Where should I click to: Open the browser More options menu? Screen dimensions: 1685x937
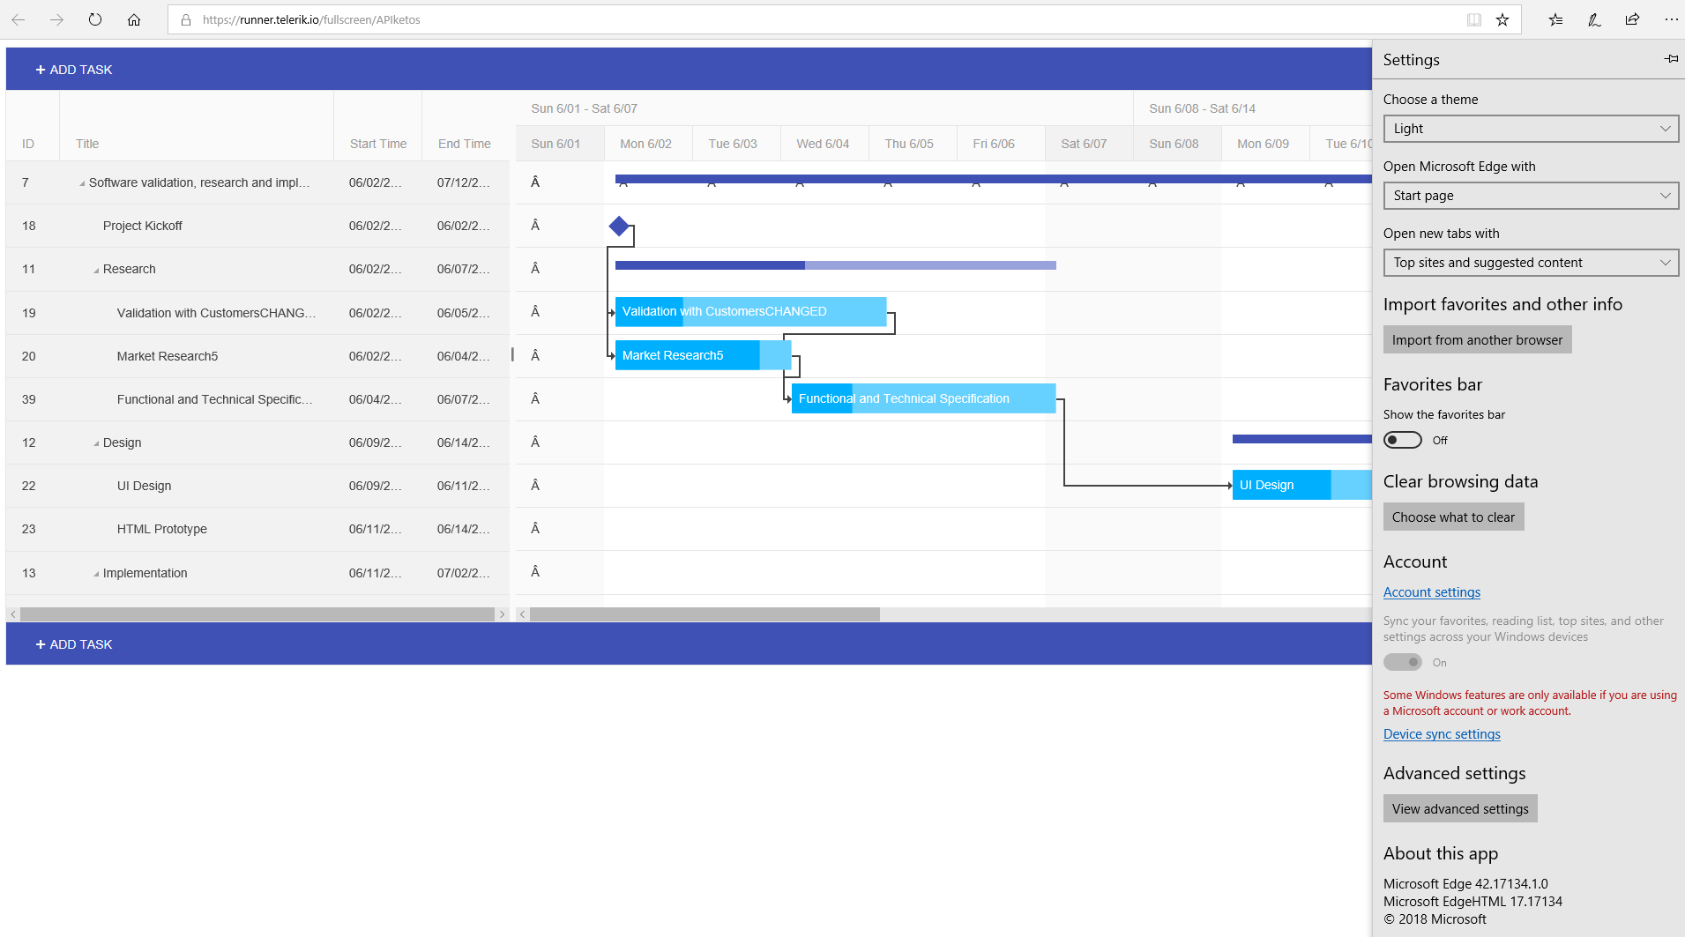click(x=1670, y=19)
